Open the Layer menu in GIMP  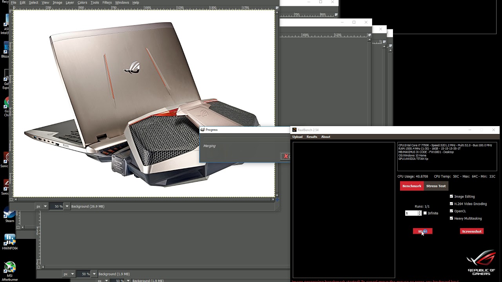[x=69, y=2]
